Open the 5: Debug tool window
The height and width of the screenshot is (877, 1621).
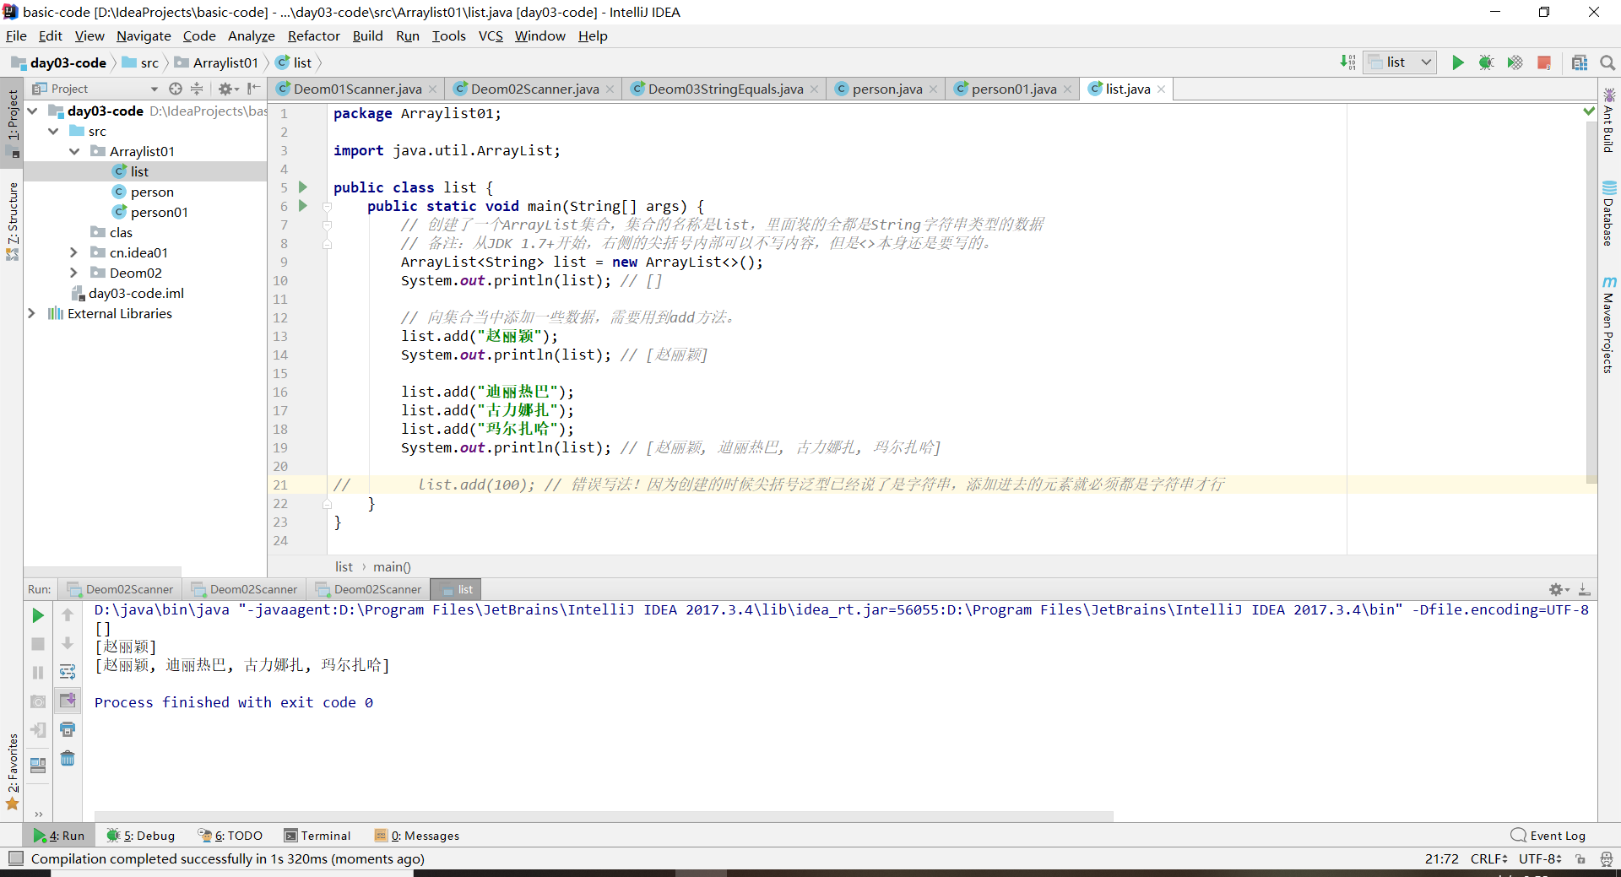[141, 836]
